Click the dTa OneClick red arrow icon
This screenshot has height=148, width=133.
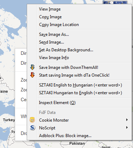tap(32, 75)
